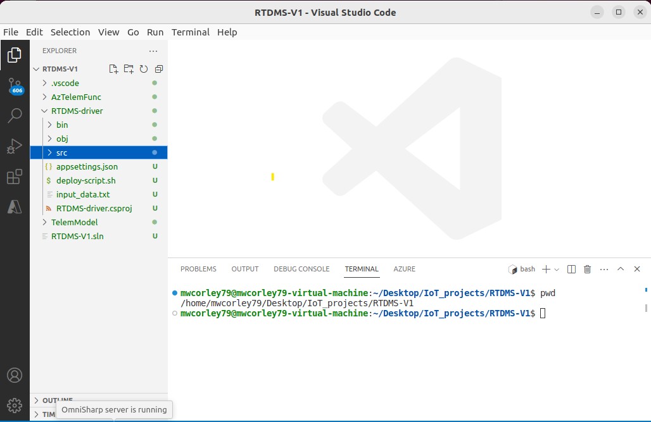
Task: Open input_data.txt file
Action: [99, 195]
